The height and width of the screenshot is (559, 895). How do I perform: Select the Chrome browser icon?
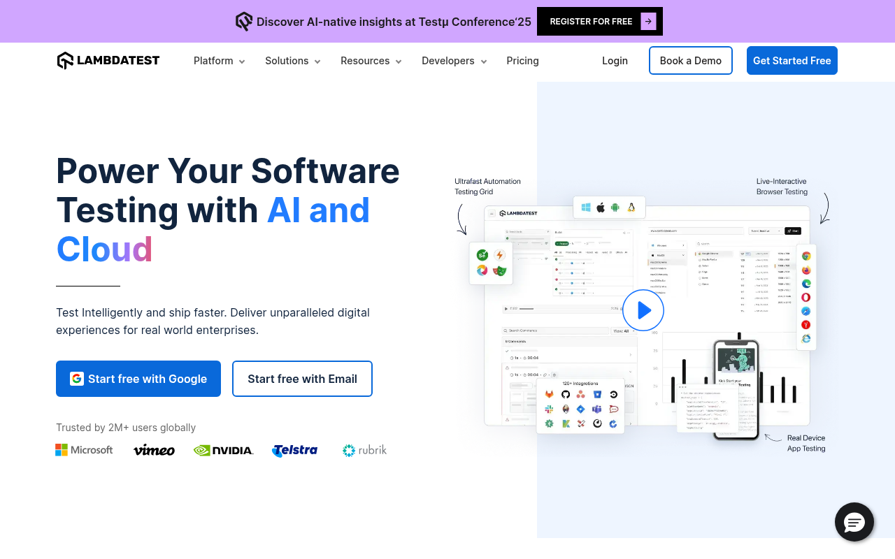click(x=805, y=256)
